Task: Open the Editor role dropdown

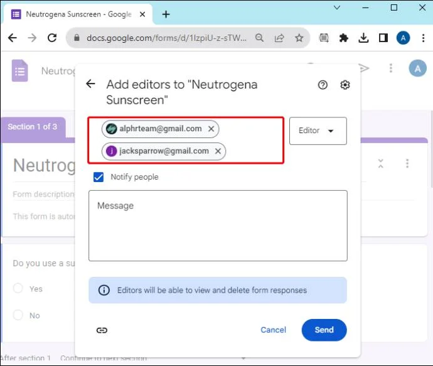Action: (318, 131)
